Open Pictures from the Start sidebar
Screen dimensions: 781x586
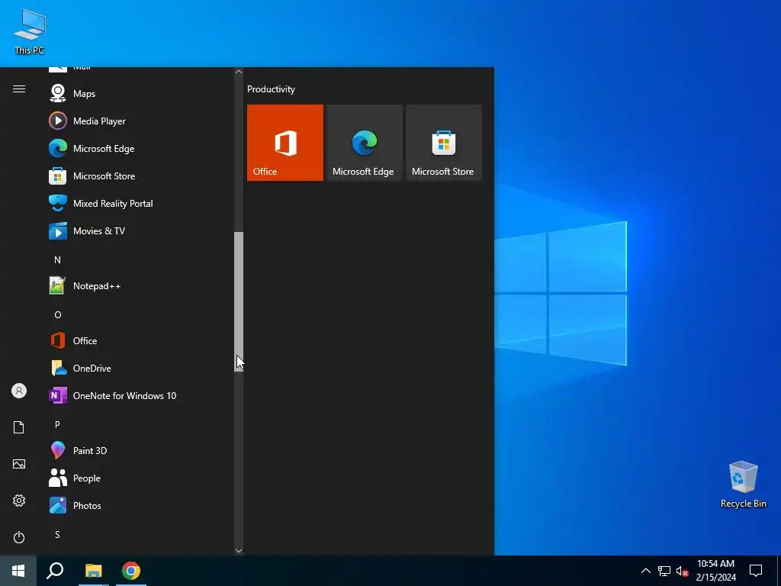coord(19,464)
